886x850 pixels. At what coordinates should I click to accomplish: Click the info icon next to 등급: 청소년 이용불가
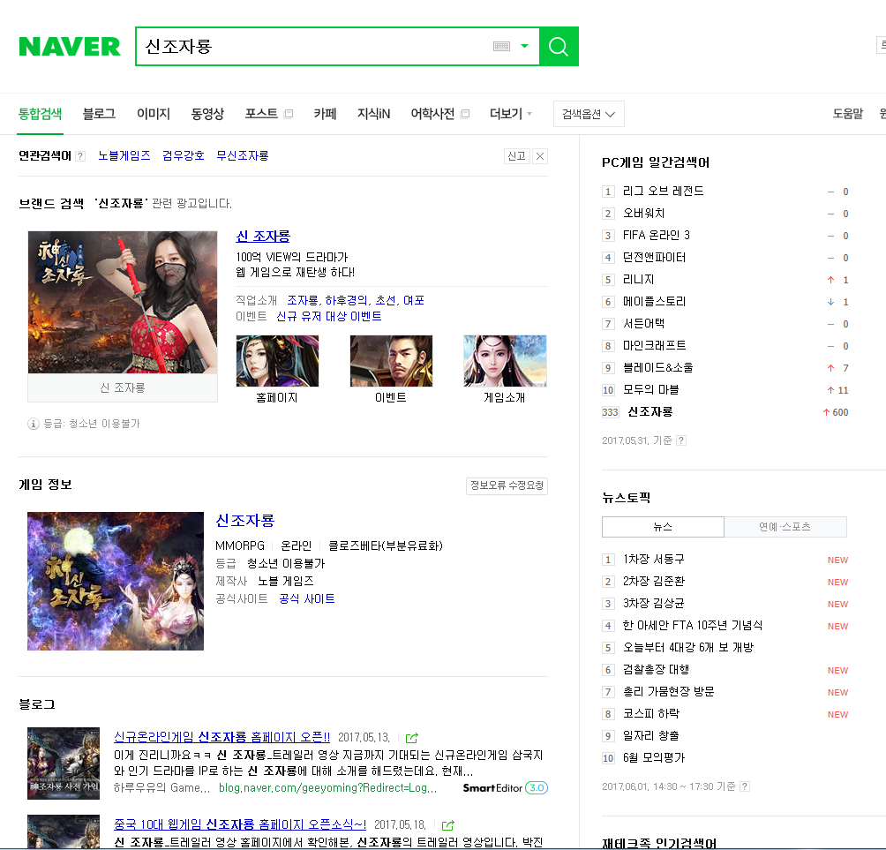click(x=34, y=424)
